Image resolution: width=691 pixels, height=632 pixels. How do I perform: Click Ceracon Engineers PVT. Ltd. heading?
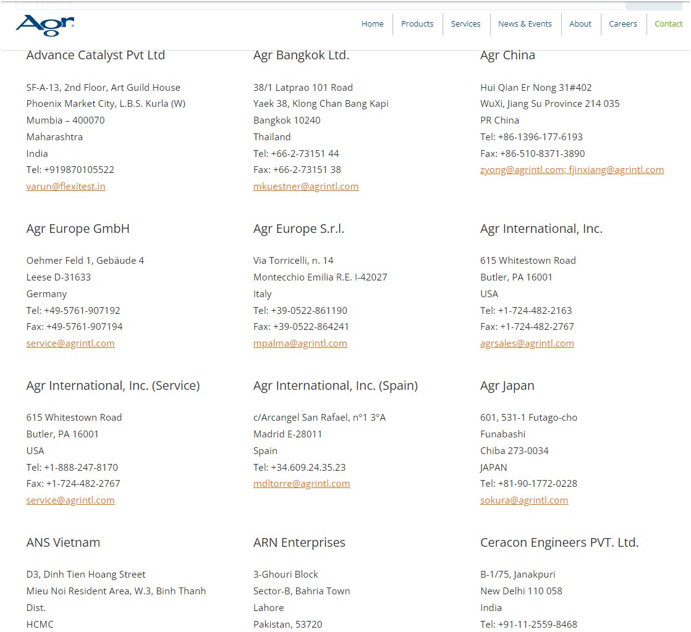coord(559,542)
